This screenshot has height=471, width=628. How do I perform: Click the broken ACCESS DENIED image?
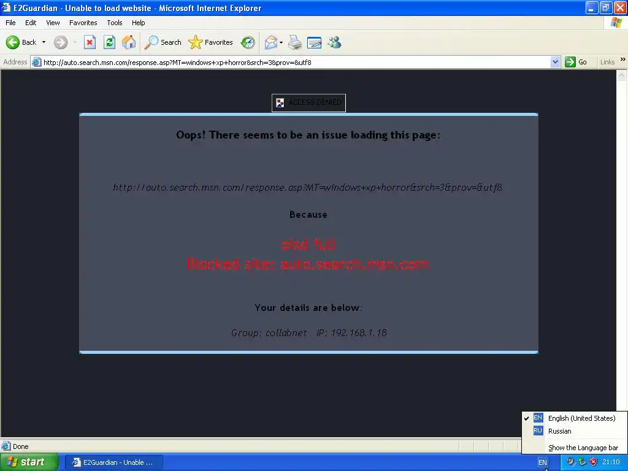(x=308, y=103)
